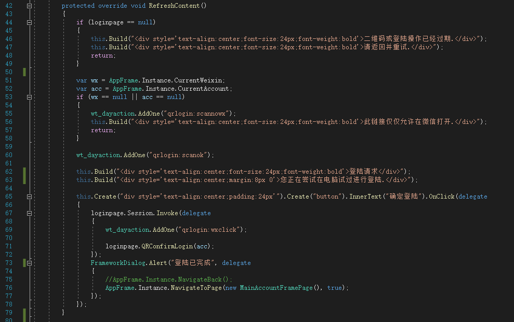Click the Session.Invoke call on line 67
The height and width of the screenshot is (322, 514).
152,213
